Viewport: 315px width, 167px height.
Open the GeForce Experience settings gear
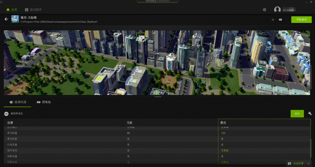pyautogui.click(x=265, y=9)
